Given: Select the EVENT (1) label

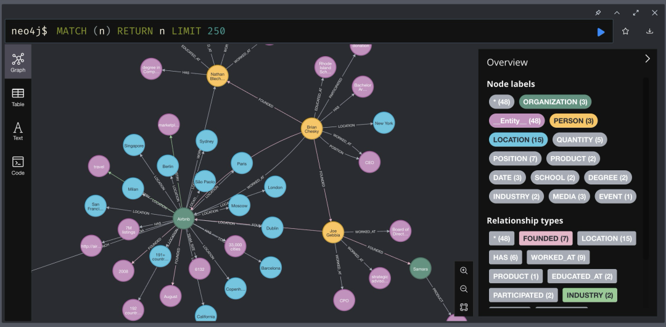Looking at the screenshot, I should tap(615, 196).
